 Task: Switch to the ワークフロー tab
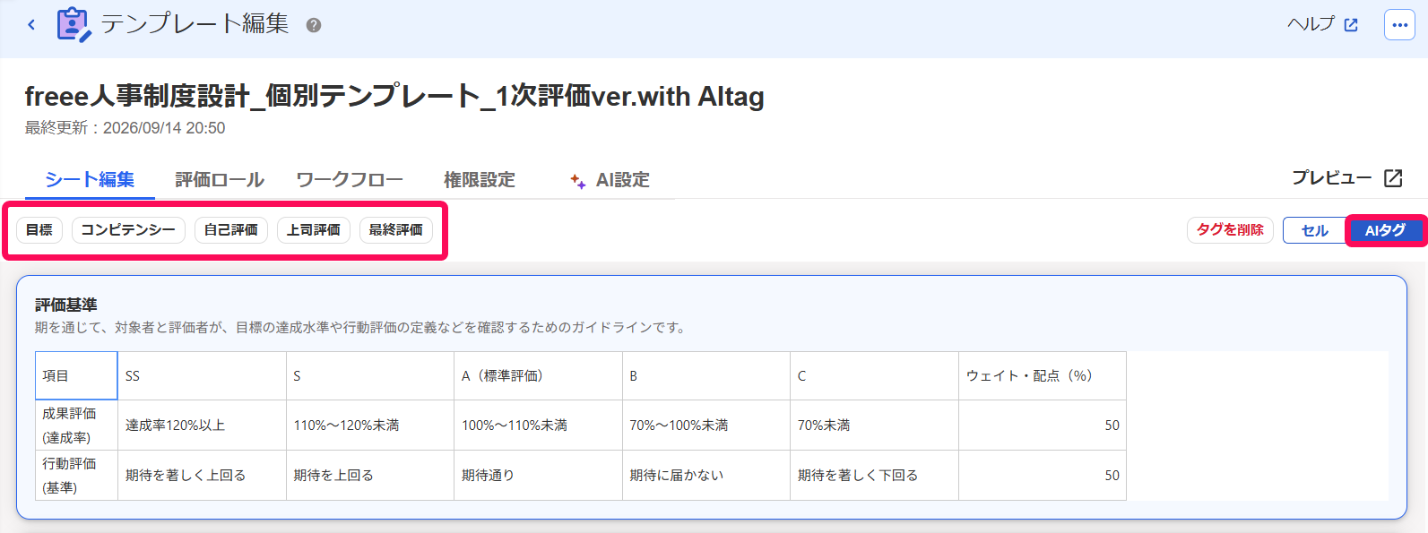(350, 180)
